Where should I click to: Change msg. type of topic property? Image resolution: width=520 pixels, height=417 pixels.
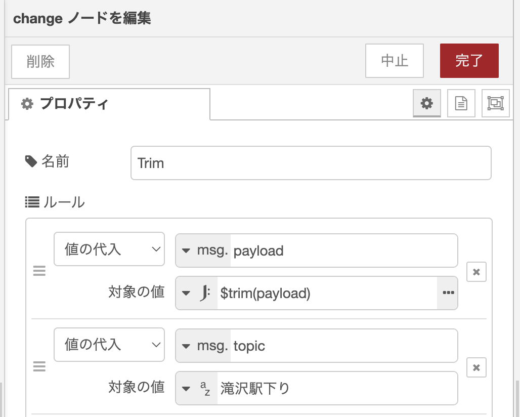click(x=203, y=346)
